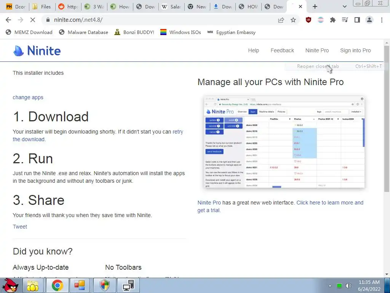Click the scrollbar down arrow

[x=387, y=275]
